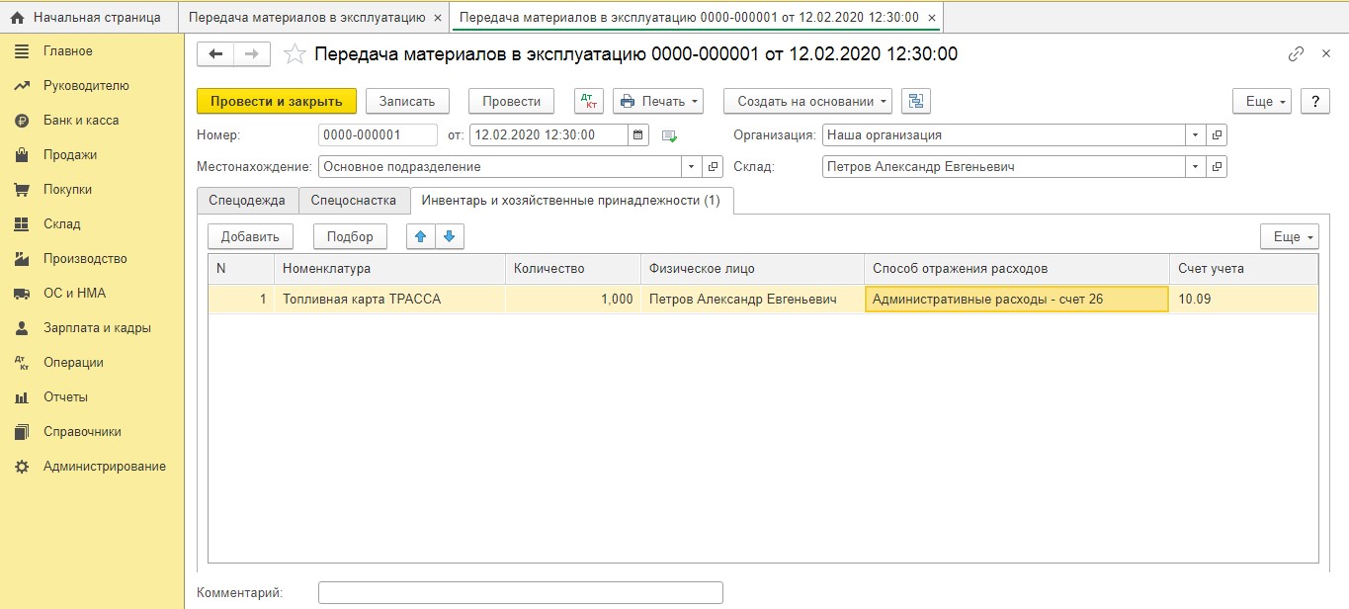Click the Записать button

pyautogui.click(x=407, y=101)
